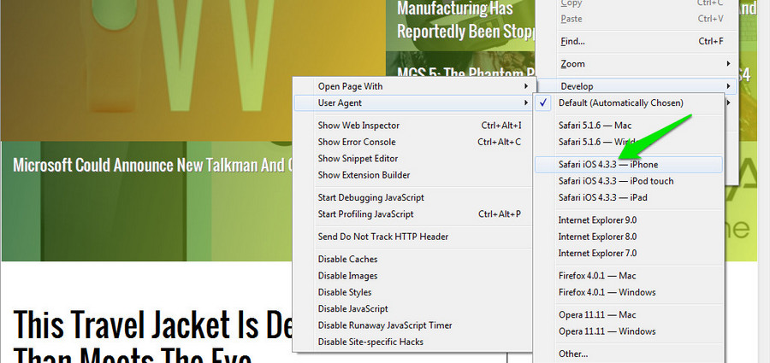770x363 pixels.
Task: Select Default (Automatically Chosen) user agent
Action: (629, 103)
